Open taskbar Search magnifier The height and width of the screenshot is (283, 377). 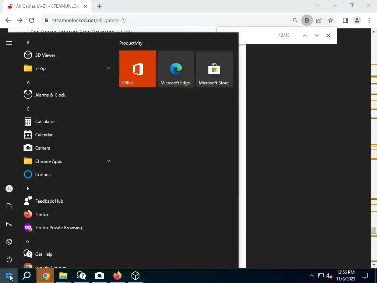tap(27, 276)
